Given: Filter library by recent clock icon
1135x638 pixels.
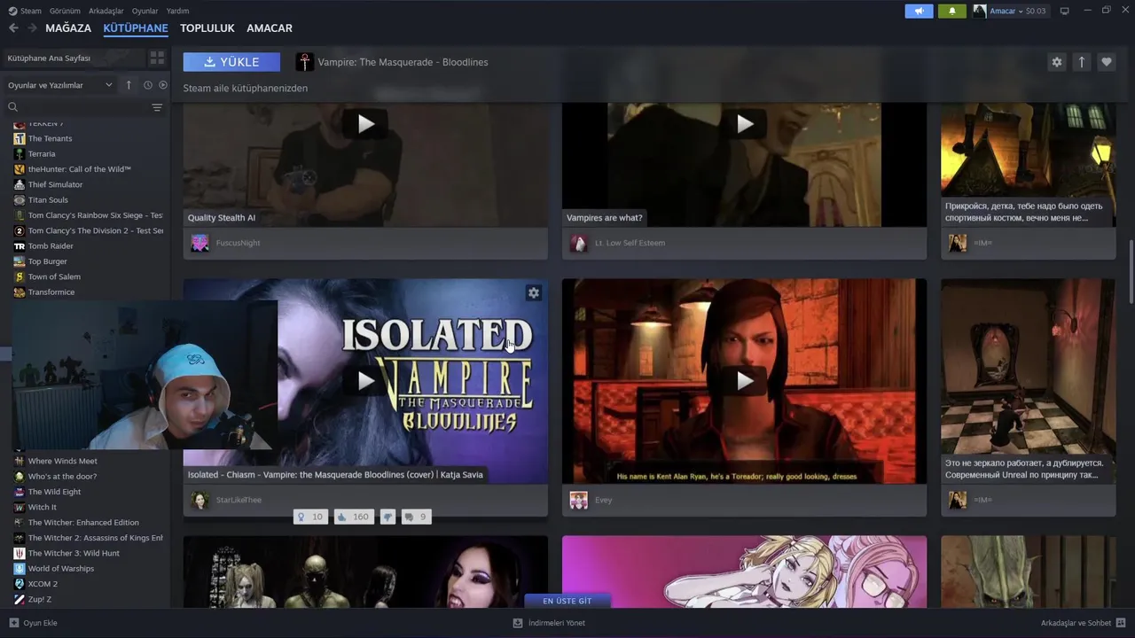Looking at the screenshot, I should (148, 85).
